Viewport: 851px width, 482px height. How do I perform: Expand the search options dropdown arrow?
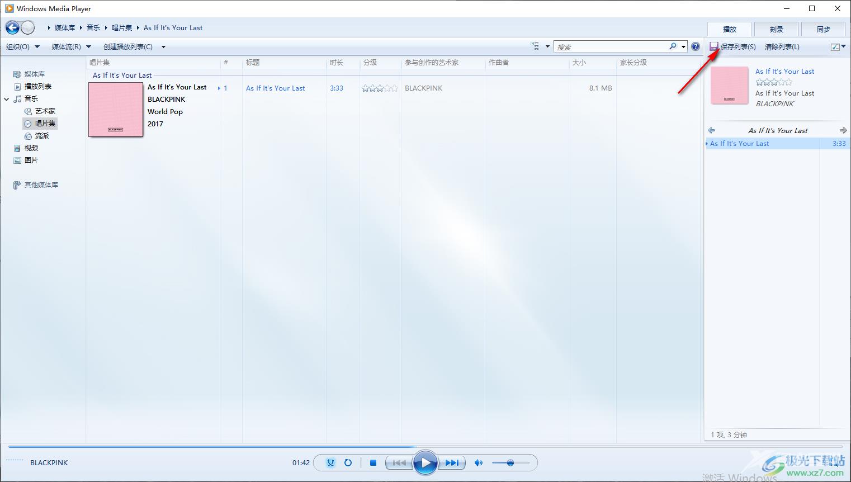point(683,47)
